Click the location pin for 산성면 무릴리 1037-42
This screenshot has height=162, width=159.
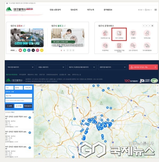[x=30, y=117]
